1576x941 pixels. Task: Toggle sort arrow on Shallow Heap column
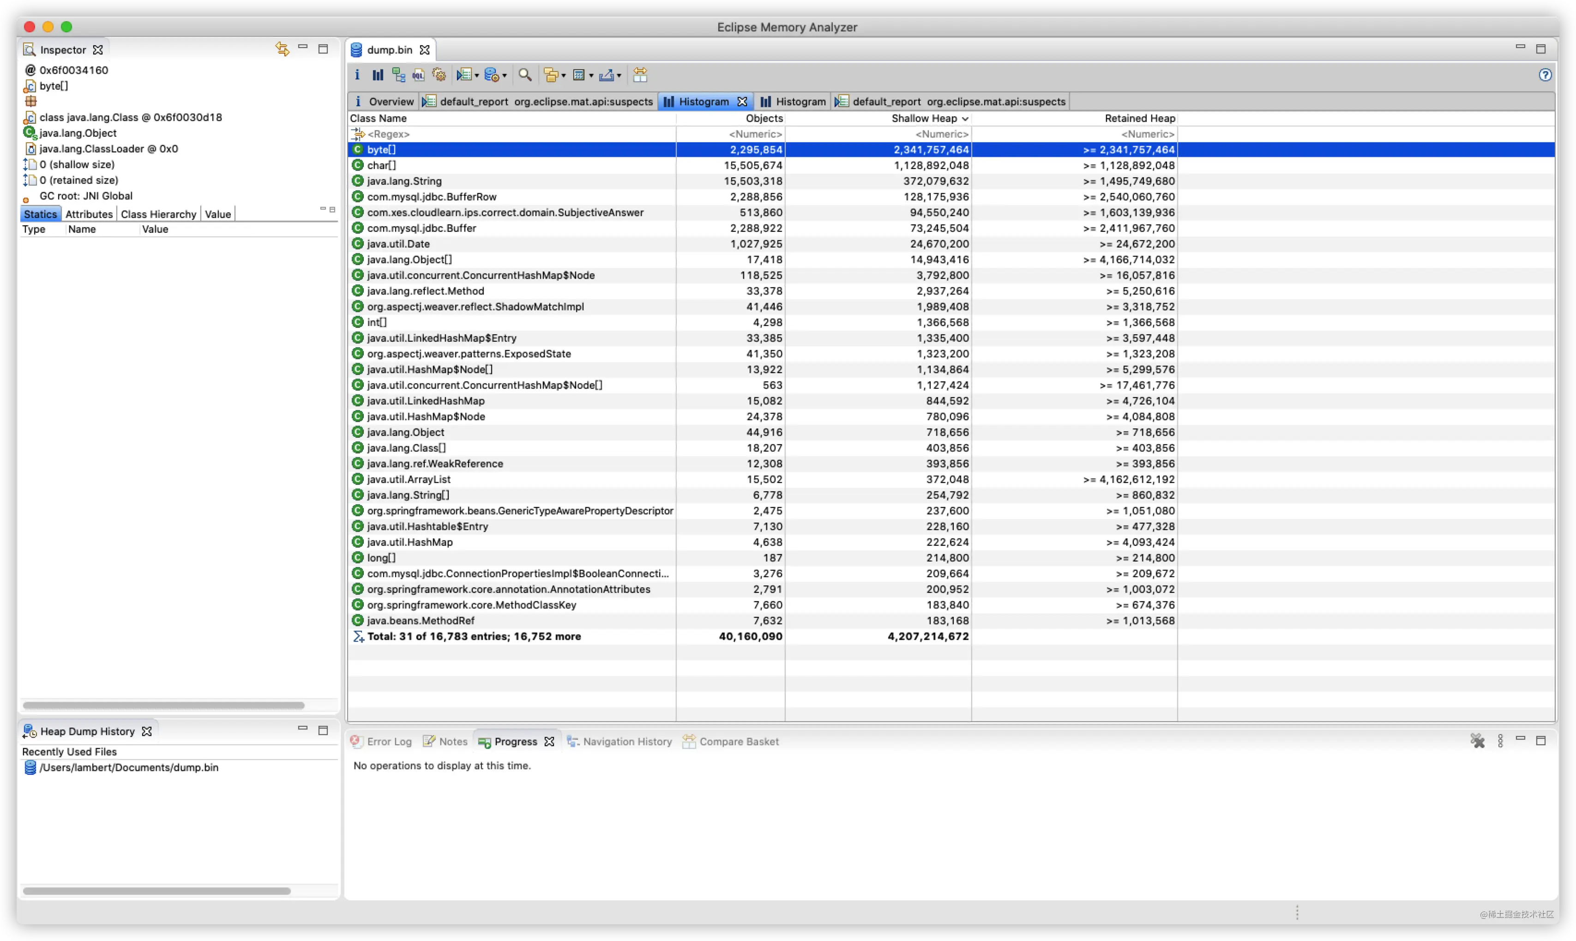(966, 119)
